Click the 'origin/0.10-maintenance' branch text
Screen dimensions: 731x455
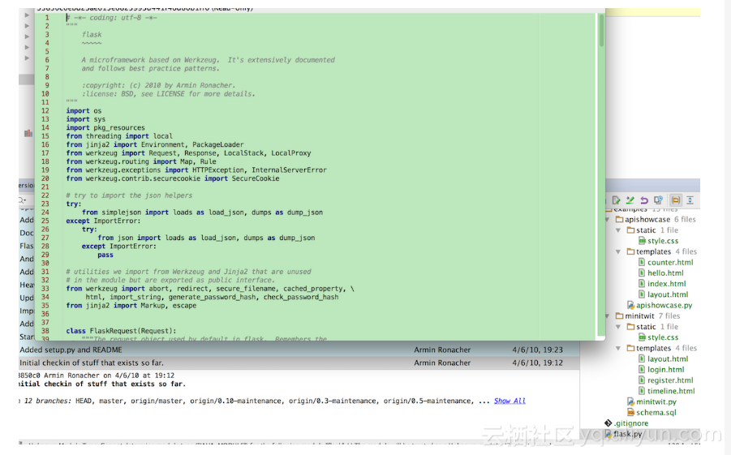(236, 401)
